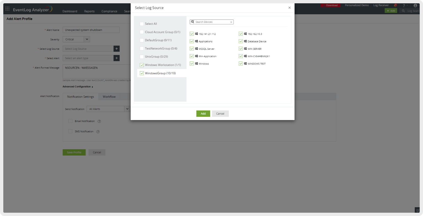
Task: Open the Personalized Demo link
Action: coord(357,5)
